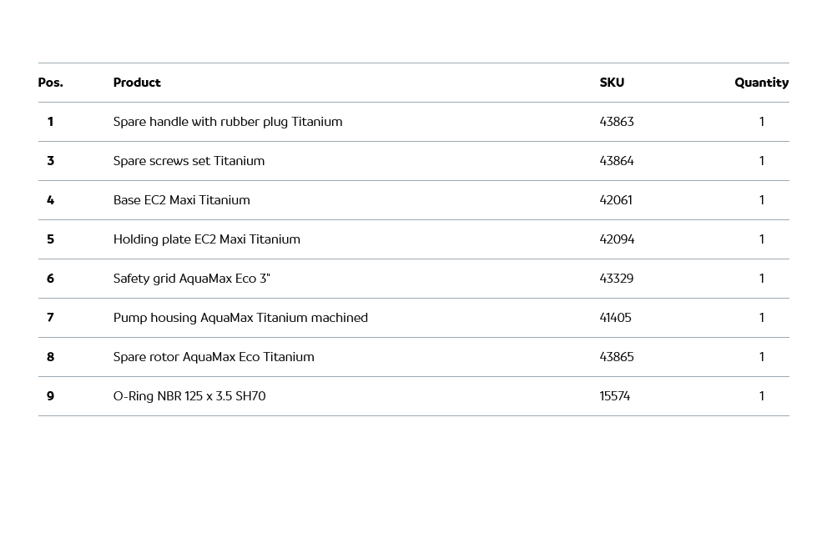Click SKU 43865 for spare rotor
Screen dimensions: 822x538
(617, 357)
